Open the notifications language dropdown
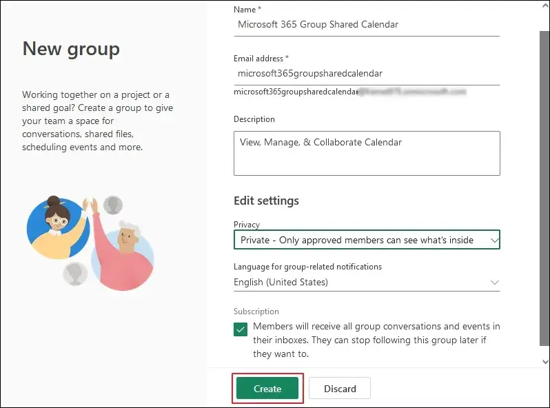The width and height of the screenshot is (550, 408). click(x=367, y=282)
